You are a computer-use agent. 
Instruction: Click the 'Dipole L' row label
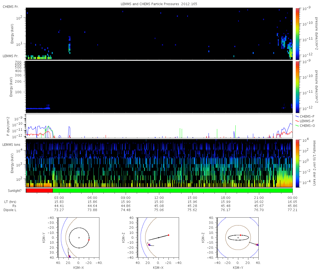coord(10,210)
